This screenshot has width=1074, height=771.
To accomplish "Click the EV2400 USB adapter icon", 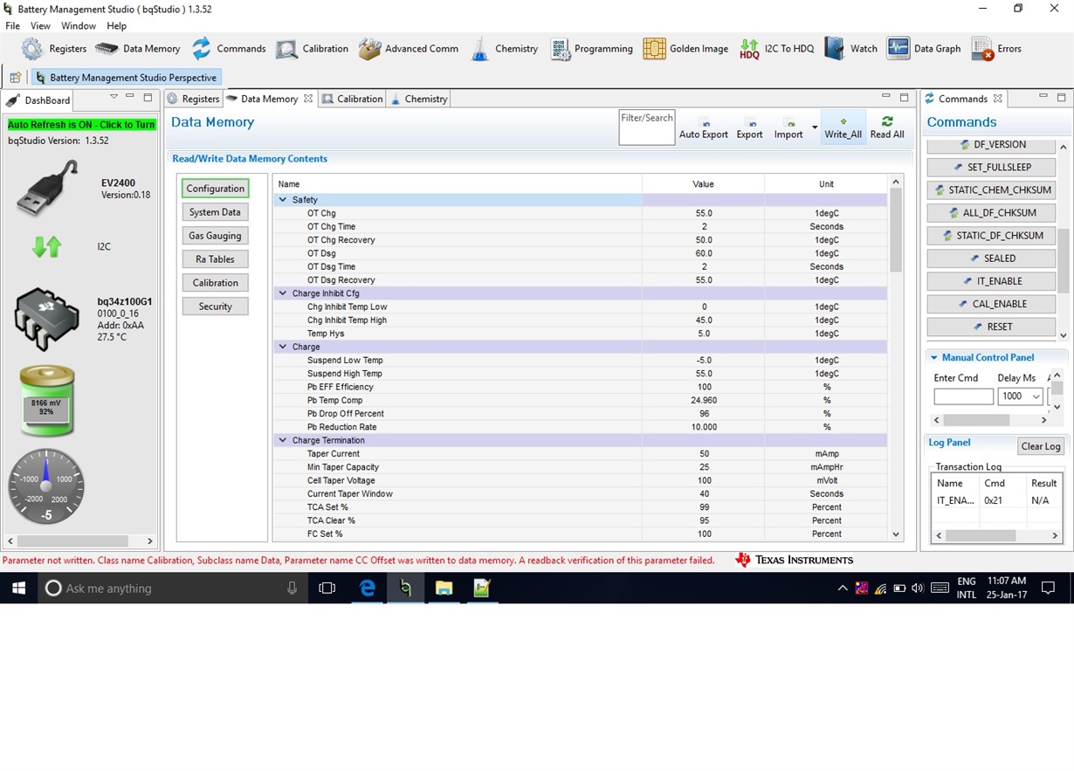I will pos(47,188).
